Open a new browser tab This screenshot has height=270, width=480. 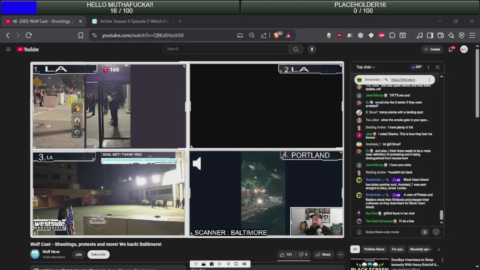click(x=180, y=21)
